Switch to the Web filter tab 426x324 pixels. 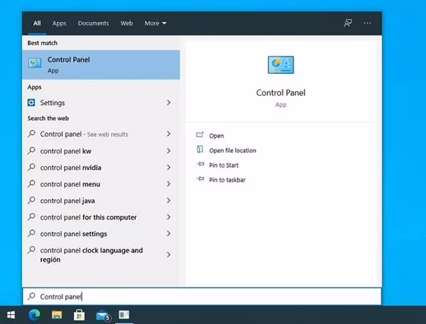pyautogui.click(x=126, y=23)
